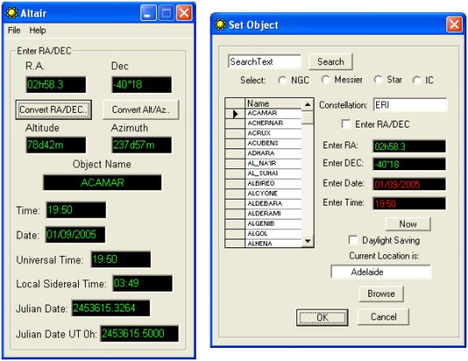The image size is (468, 361).
Task: Toggle the Daylight Saving checkbox
Action: pyautogui.click(x=353, y=240)
